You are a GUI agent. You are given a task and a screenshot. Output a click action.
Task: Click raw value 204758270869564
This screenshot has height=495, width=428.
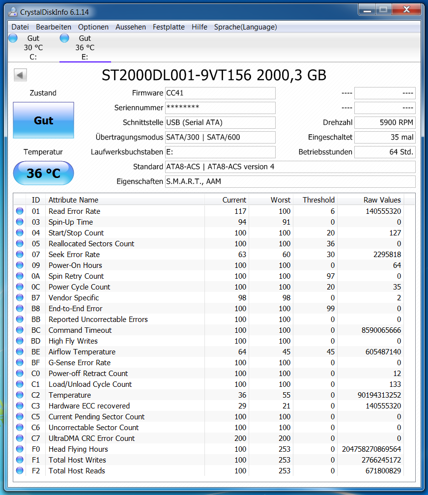[371, 449]
